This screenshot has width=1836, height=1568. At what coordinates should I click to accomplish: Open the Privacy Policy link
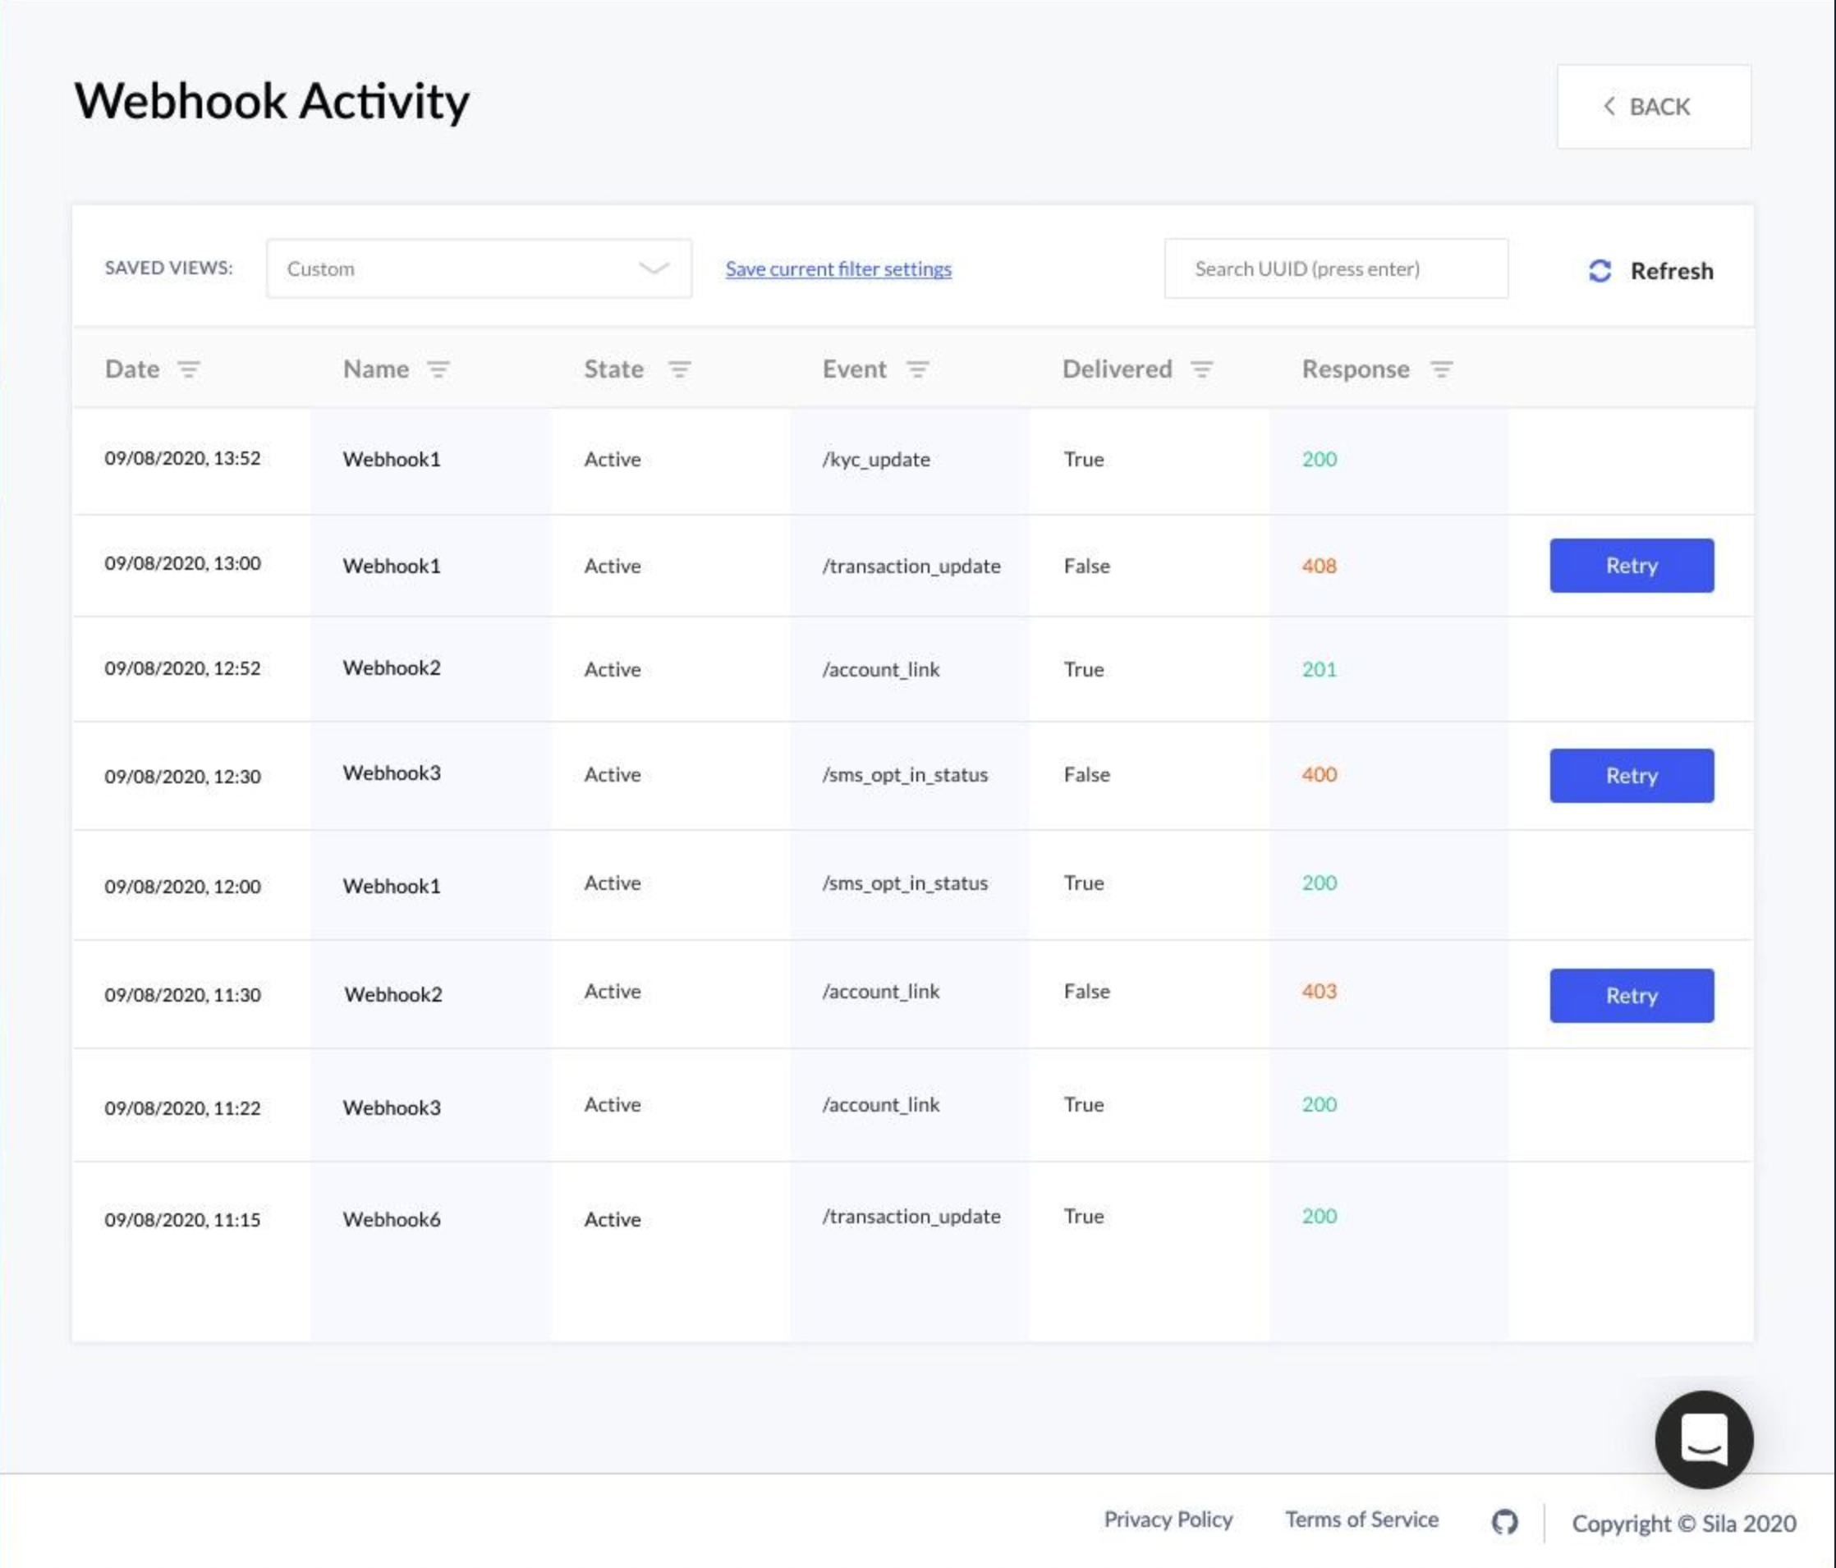pyautogui.click(x=1168, y=1520)
